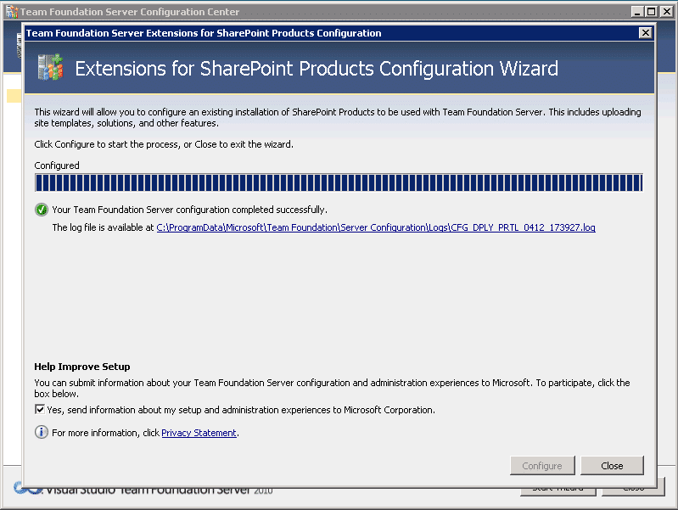Close the SharePoint Extensions dialog with X

(646, 33)
